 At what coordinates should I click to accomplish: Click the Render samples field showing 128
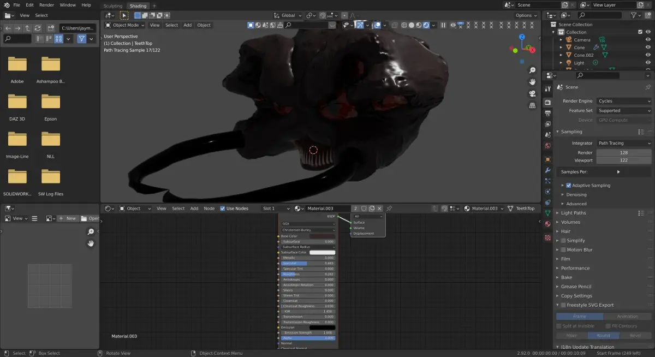pyautogui.click(x=624, y=153)
